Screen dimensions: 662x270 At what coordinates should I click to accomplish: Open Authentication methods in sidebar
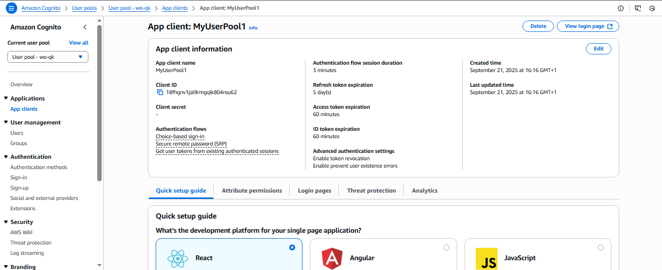coord(39,168)
